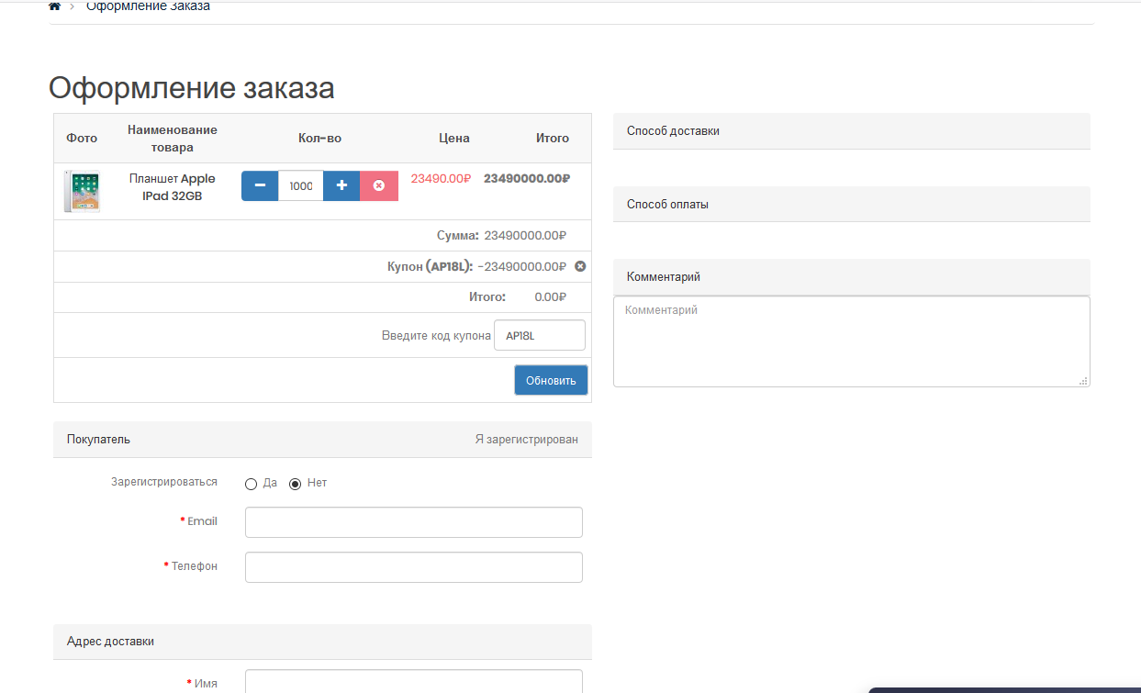1141x693 pixels.
Task: Open the iPad product thumbnail
Action: coord(82,191)
